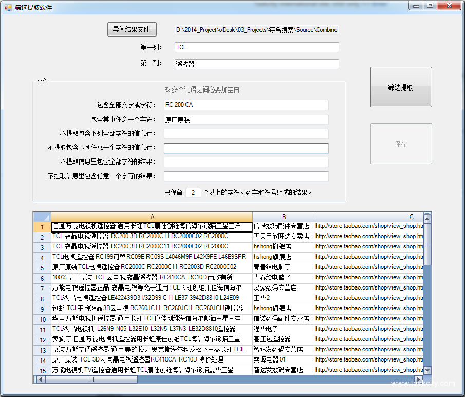Click the select-all corner of the grid
Screen dimensions: 465x397
tap(42, 217)
